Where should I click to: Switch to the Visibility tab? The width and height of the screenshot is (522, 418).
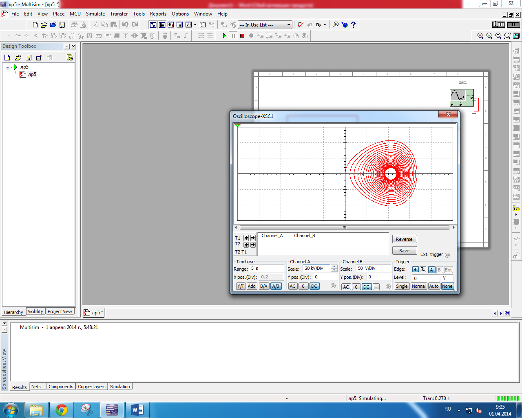(x=35, y=311)
